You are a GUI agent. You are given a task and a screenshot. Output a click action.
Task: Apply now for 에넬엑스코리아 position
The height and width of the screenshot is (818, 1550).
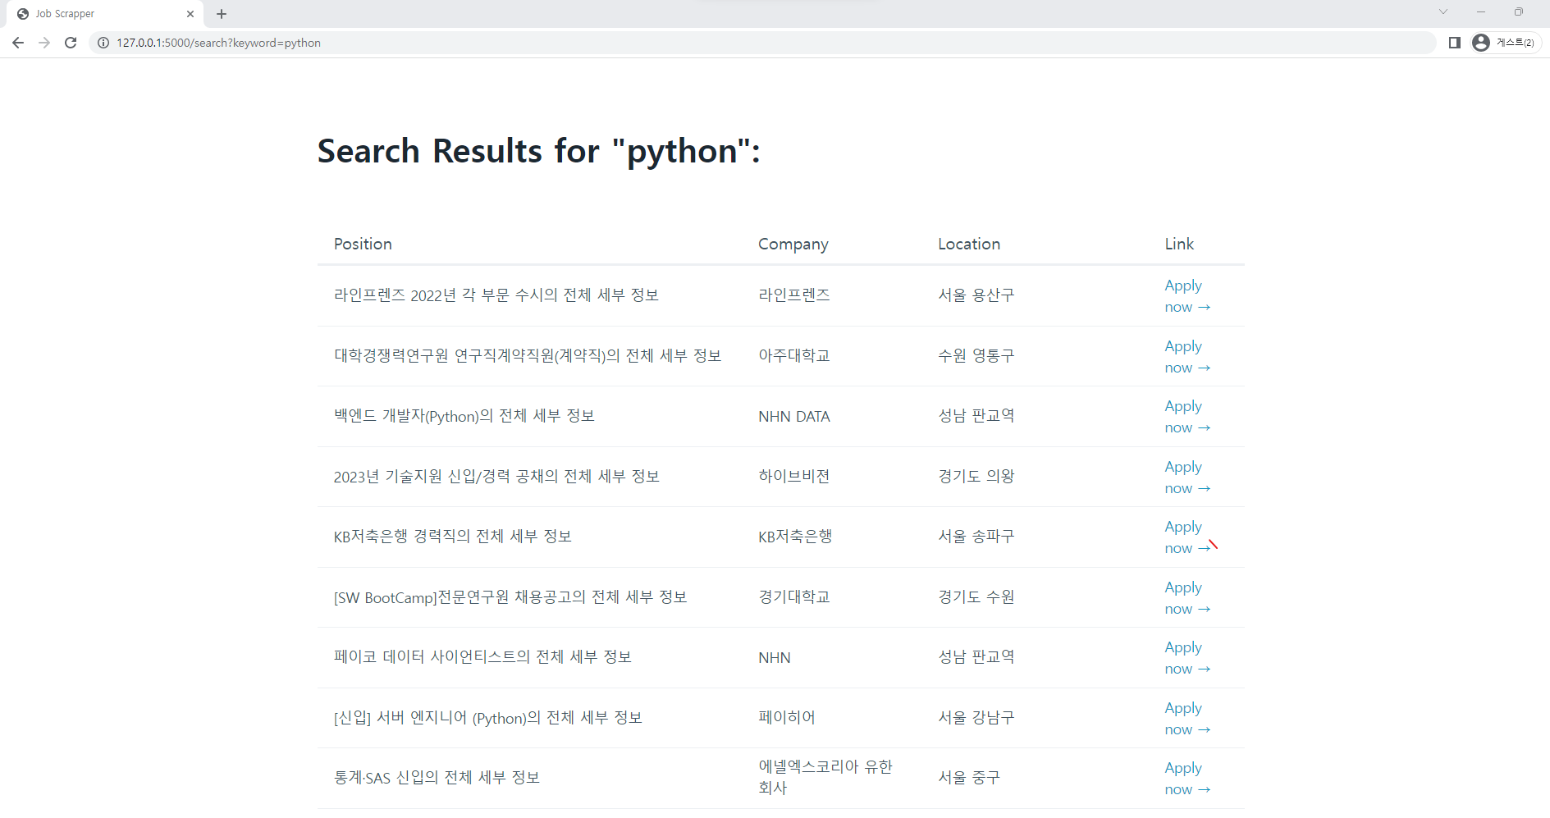pos(1187,779)
